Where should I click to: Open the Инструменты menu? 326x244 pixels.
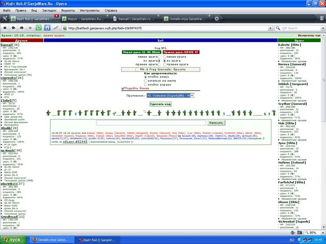click(90, 10)
